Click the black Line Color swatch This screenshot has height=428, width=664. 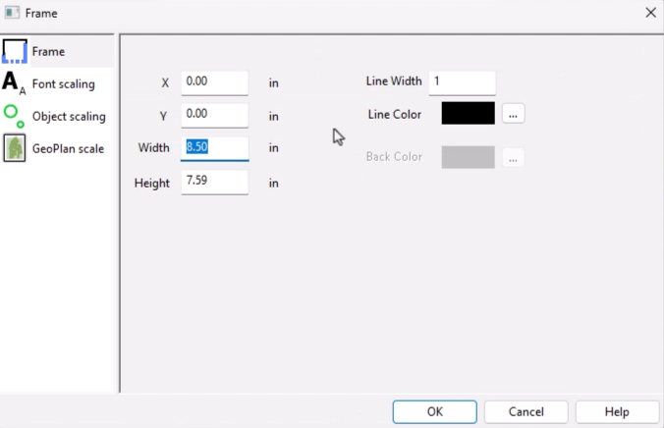click(468, 113)
